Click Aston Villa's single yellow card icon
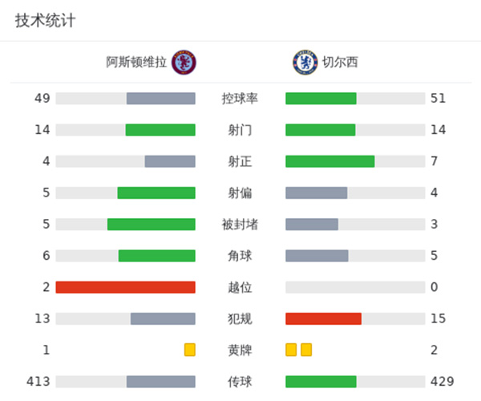The height and width of the screenshot is (401, 481). [190, 350]
